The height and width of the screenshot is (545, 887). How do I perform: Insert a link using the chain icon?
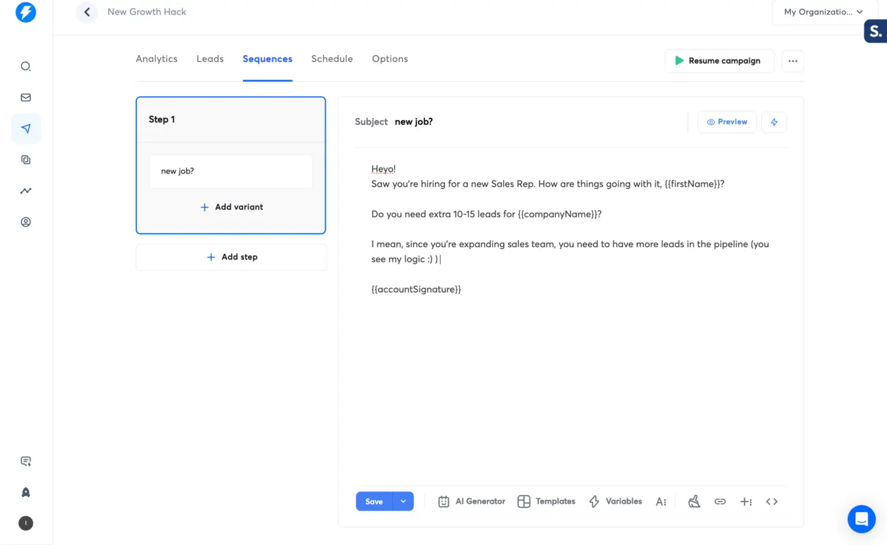720,502
